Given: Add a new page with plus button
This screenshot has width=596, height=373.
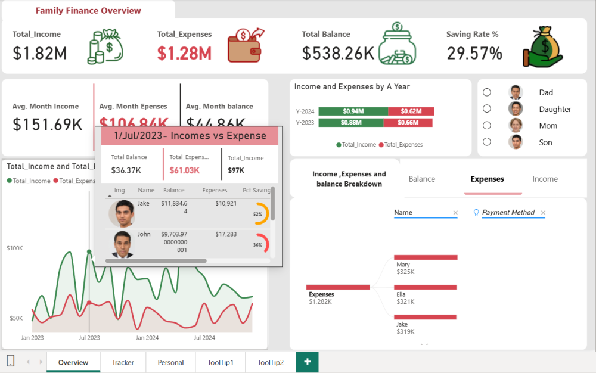Looking at the screenshot, I should click(x=307, y=362).
